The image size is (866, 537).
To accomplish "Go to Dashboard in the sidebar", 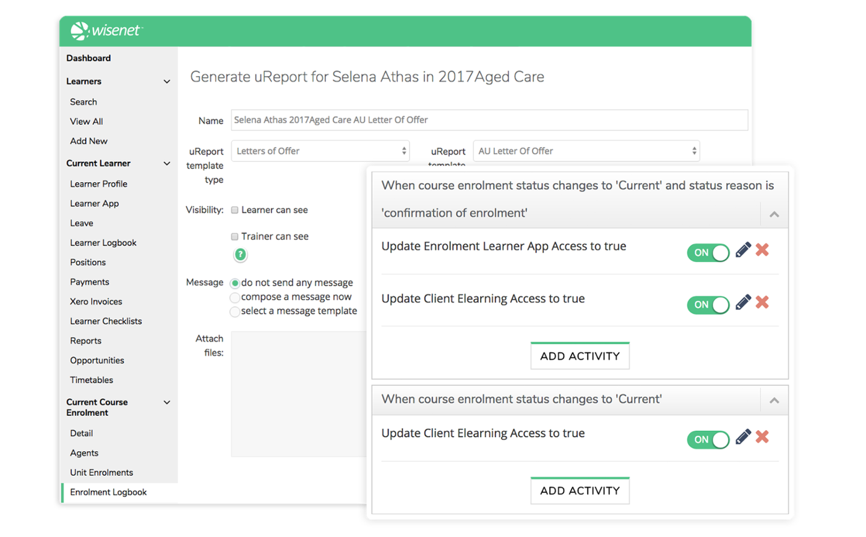I will 88,58.
